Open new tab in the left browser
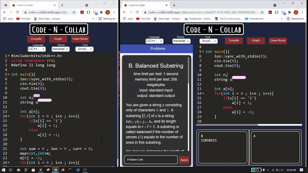This screenshot has height=173, width=308. pos(62,5)
